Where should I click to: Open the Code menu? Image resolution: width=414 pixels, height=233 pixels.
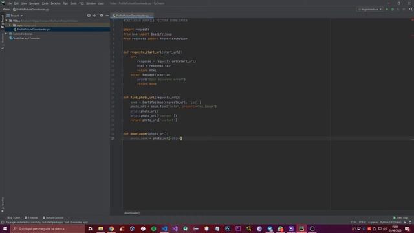45,3
